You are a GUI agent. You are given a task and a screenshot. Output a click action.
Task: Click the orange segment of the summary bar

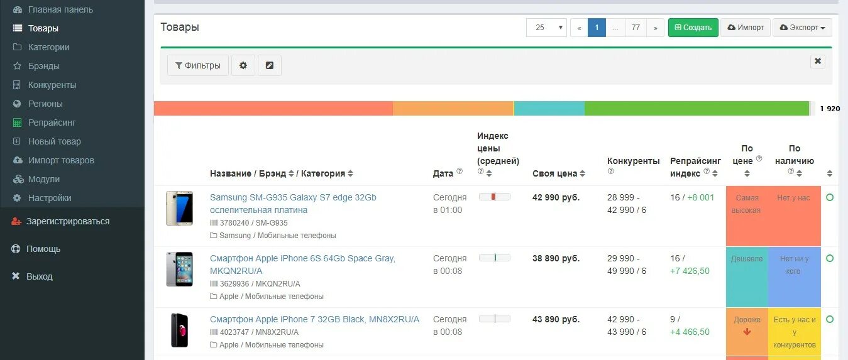pos(453,108)
